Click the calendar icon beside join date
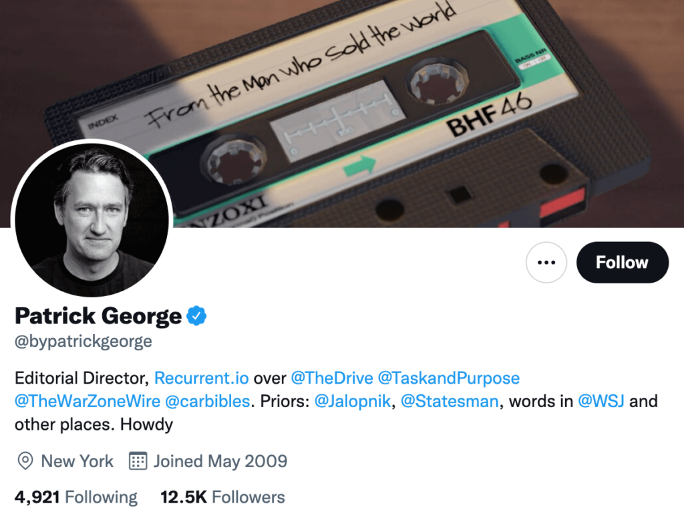Viewport: 684px width, 518px height. coord(138,461)
